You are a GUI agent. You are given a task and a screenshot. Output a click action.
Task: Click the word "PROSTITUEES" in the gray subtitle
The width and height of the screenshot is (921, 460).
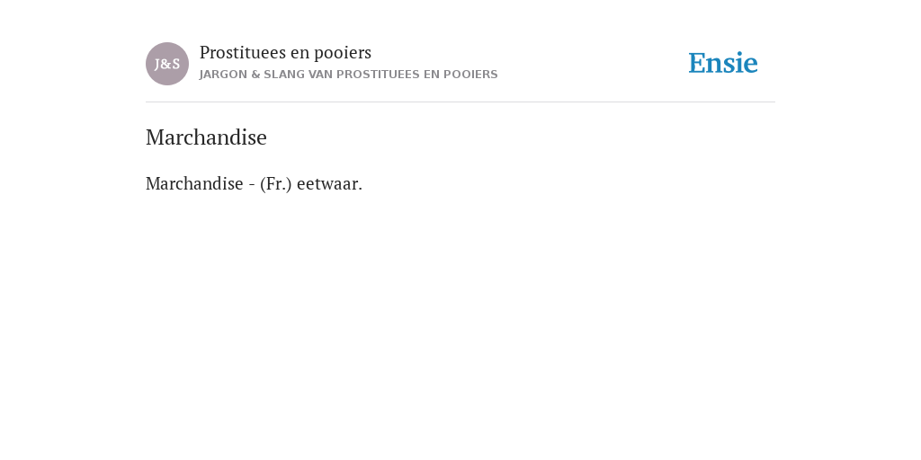tap(378, 75)
